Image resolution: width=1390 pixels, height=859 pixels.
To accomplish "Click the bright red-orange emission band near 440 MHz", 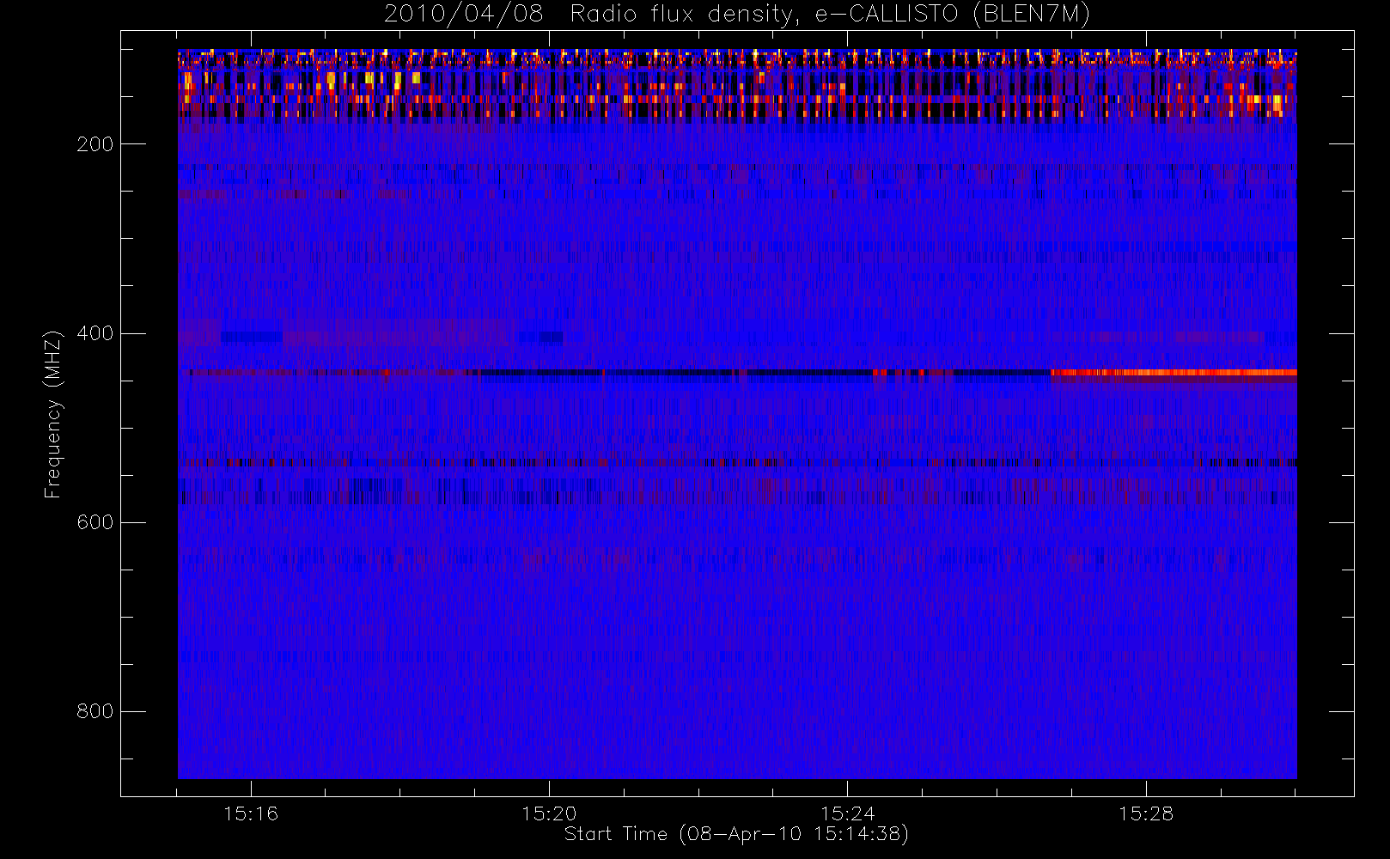I will tap(1174, 373).
